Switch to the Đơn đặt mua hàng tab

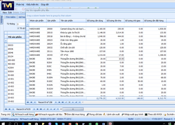coord(74,114)
